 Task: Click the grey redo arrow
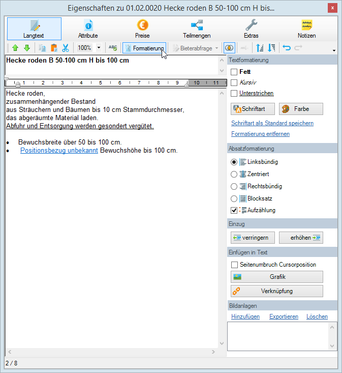[298, 48]
